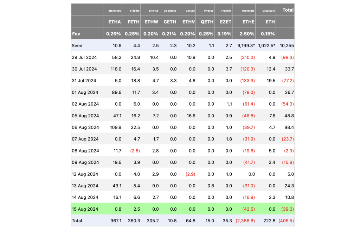Click the 0.8 QETH value
The height and width of the screenshot is (230, 360).
pos(211,186)
